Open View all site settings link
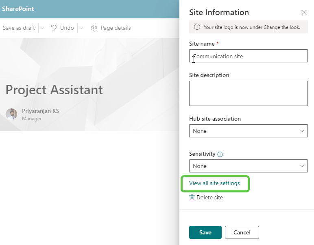The width and height of the screenshot is (314, 245). (x=214, y=183)
